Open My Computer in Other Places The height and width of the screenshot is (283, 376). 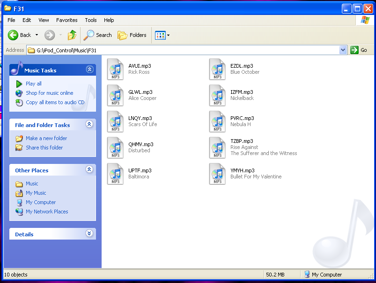pyautogui.click(x=41, y=202)
